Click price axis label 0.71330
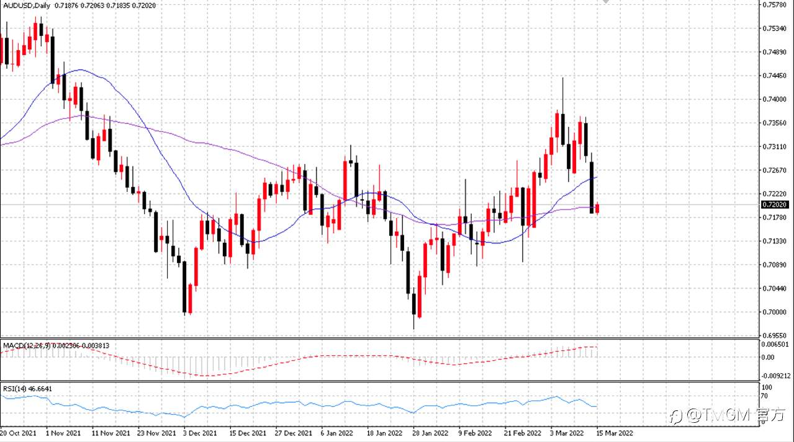Screen dimensions: 794x442 pyautogui.click(x=774, y=241)
